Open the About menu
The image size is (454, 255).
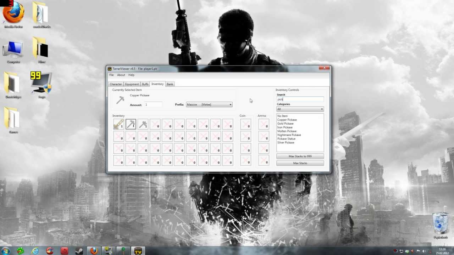pyautogui.click(x=121, y=75)
